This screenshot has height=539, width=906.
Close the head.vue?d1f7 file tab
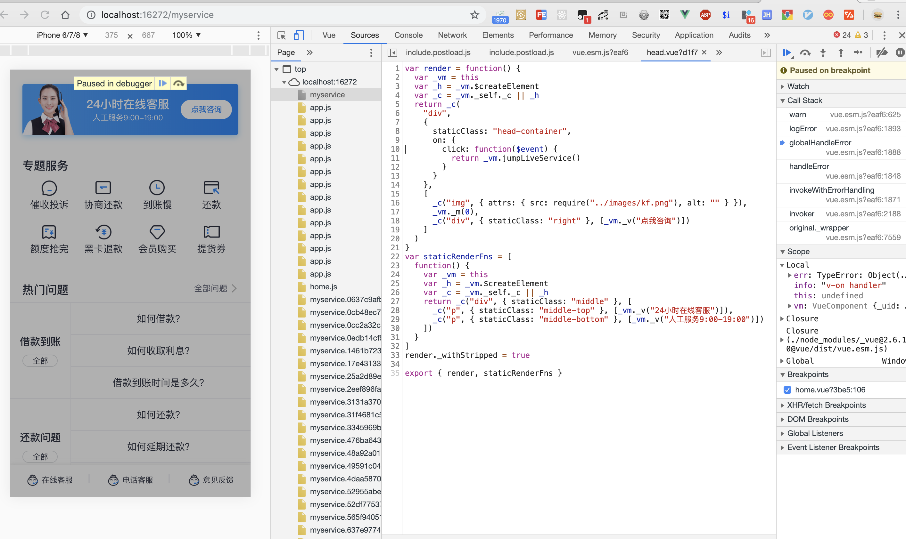704,52
